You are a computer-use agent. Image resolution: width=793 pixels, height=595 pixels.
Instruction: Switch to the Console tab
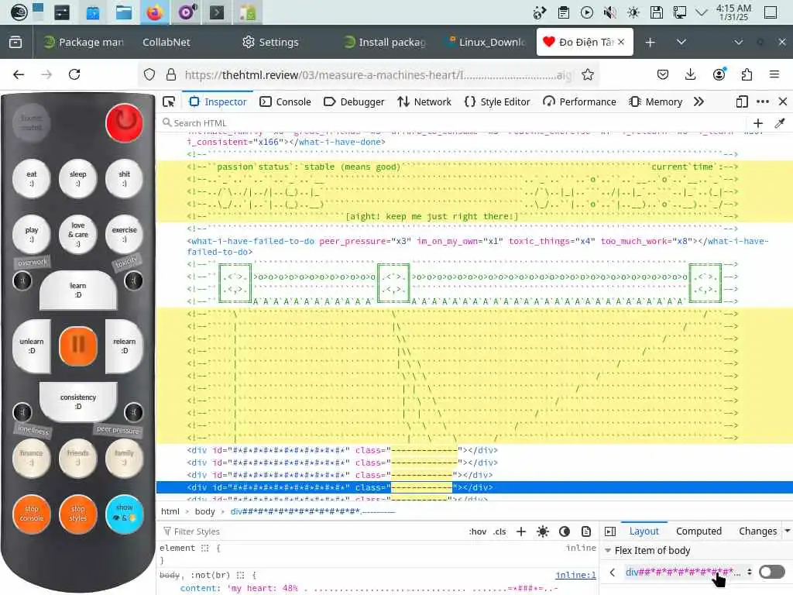285,101
